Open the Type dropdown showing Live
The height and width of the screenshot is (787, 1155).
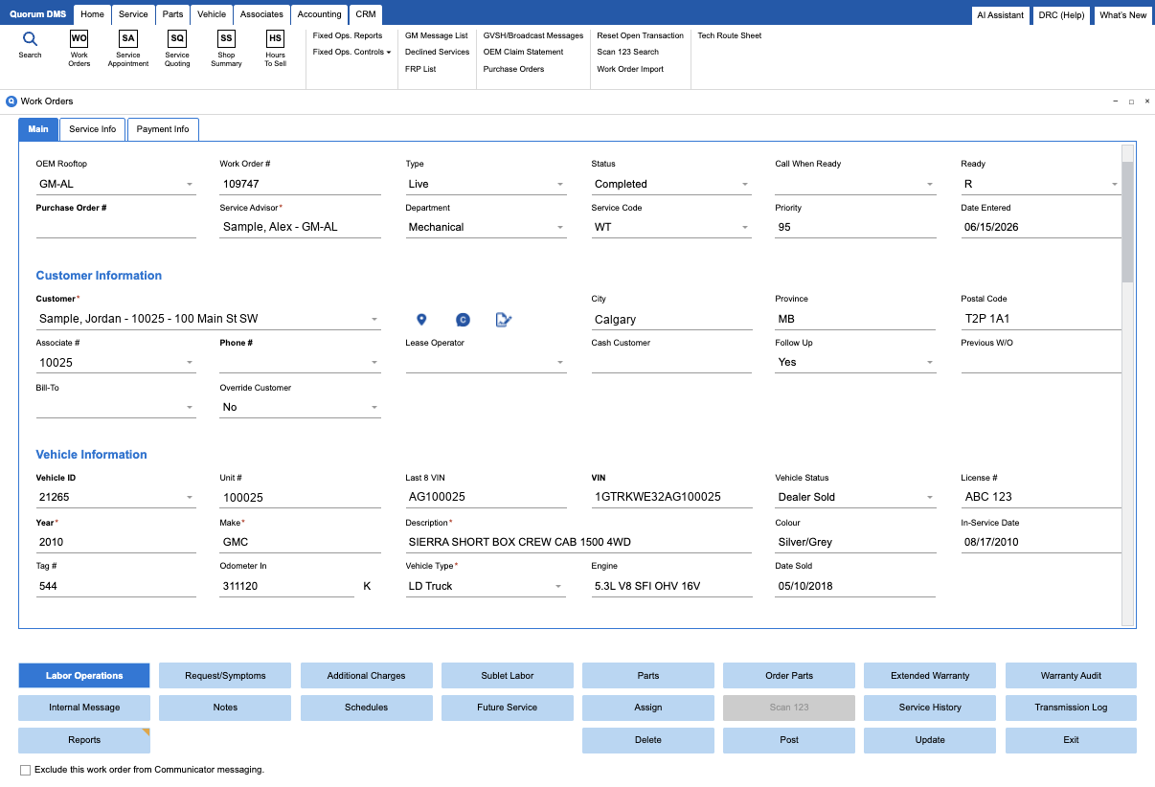560,184
